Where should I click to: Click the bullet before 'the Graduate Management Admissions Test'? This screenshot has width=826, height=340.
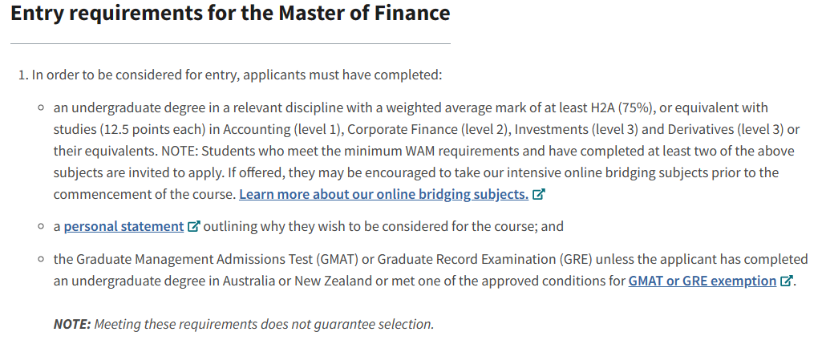(40, 260)
